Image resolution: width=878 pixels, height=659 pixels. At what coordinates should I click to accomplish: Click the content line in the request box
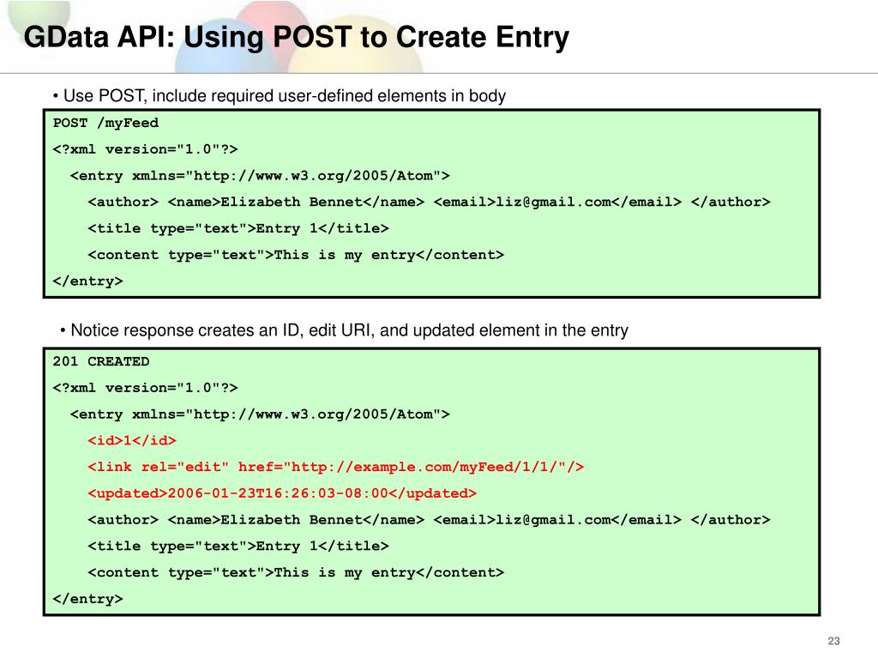[x=296, y=255]
